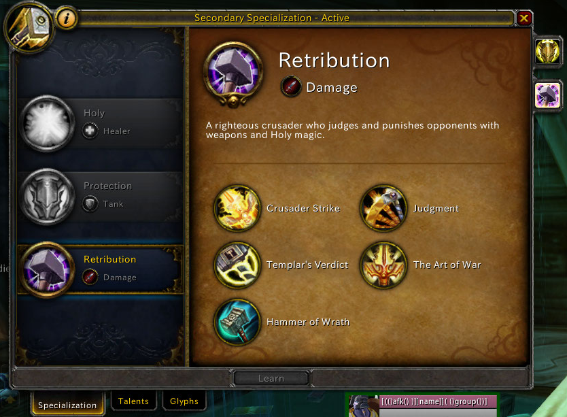Image resolution: width=567 pixels, height=417 pixels.
Task: Close the specialization window
Action: click(x=524, y=18)
